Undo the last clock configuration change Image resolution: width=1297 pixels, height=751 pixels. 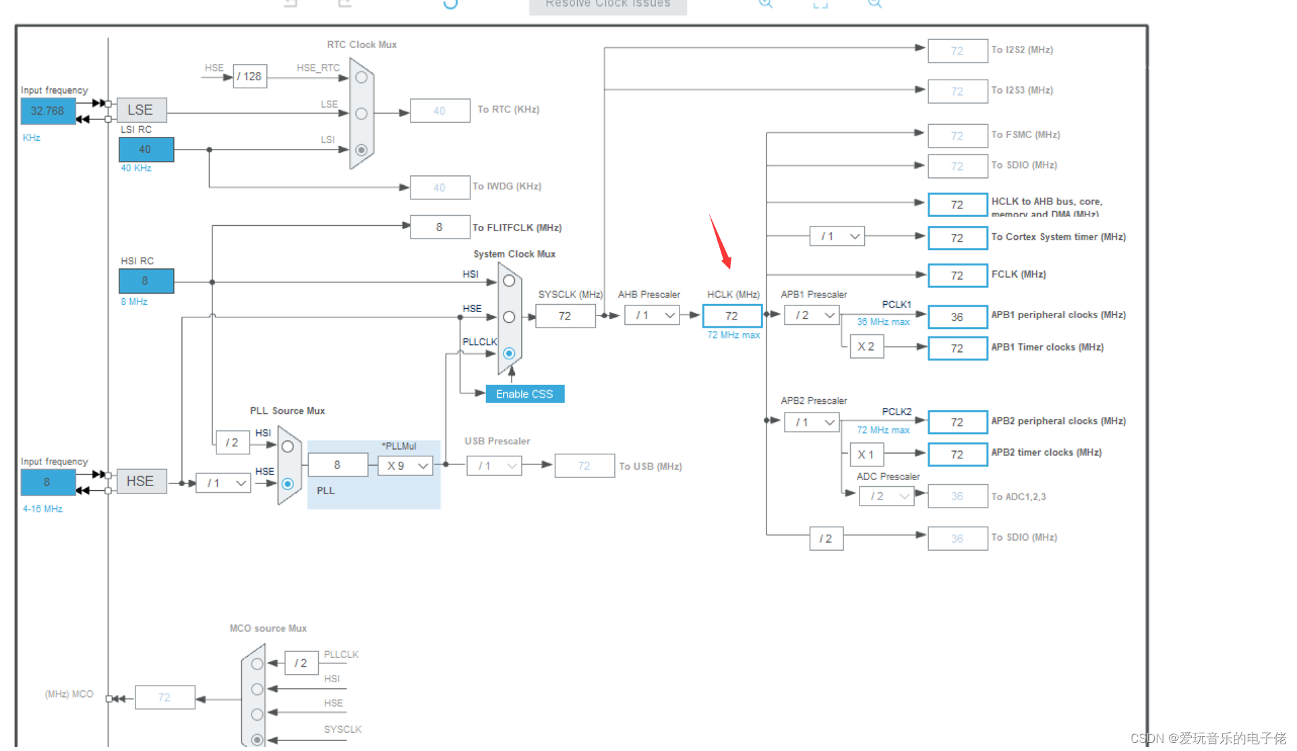[x=289, y=4]
